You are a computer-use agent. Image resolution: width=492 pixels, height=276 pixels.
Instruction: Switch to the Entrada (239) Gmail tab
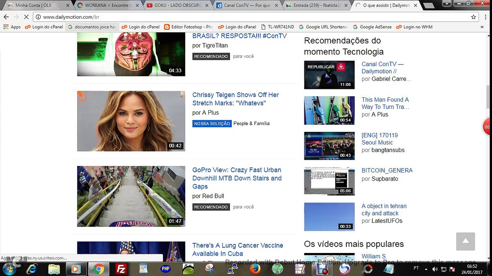pos(316,5)
